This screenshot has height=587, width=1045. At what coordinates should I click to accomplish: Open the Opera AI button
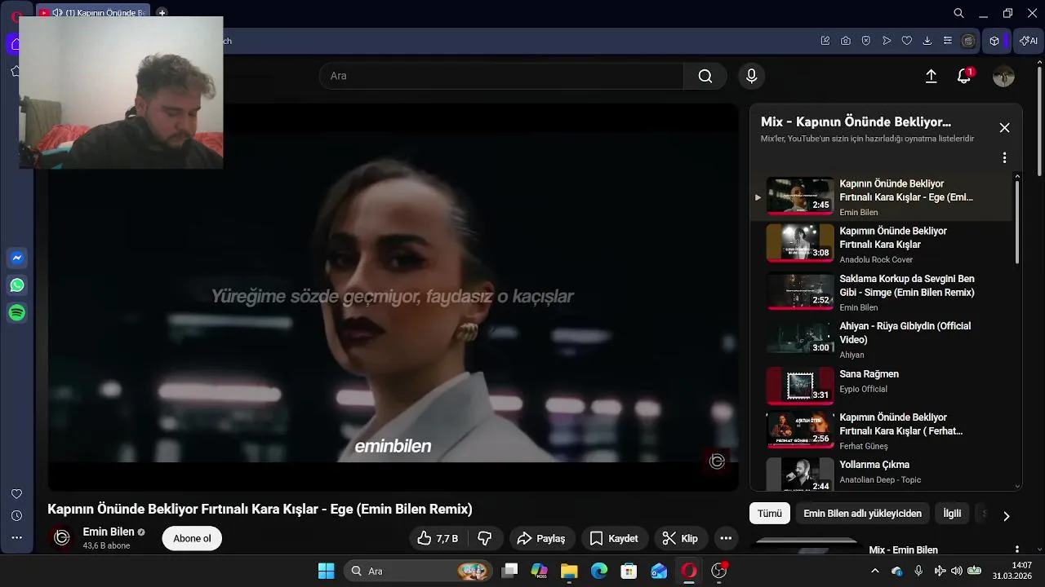(x=1029, y=41)
